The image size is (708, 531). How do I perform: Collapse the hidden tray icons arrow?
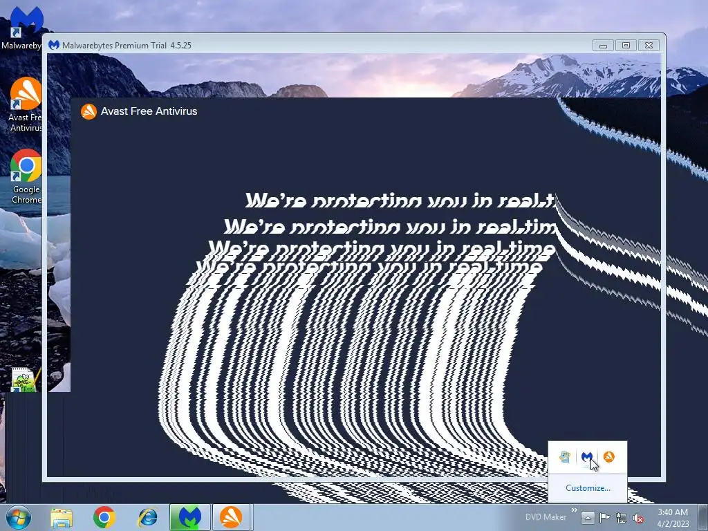click(588, 517)
